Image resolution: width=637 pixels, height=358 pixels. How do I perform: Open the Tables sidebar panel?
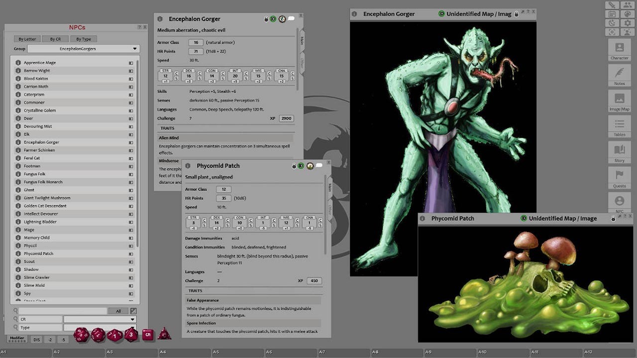click(x=619, y=127)
